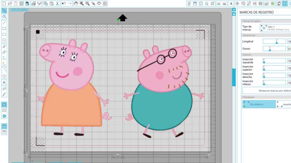Select the Polygon draw tool
This screenshot has height=163, width=291.
(4, 46)
